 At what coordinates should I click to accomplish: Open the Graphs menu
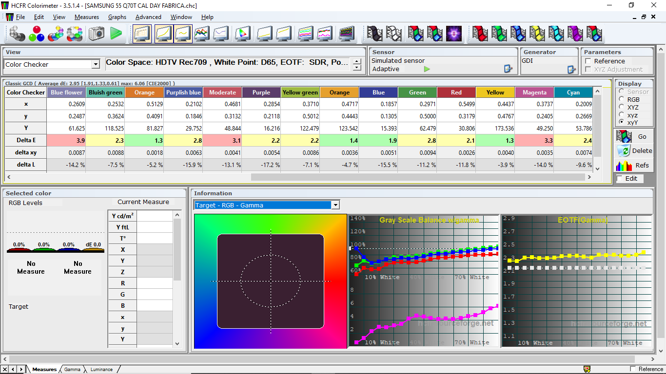(117, 17)
